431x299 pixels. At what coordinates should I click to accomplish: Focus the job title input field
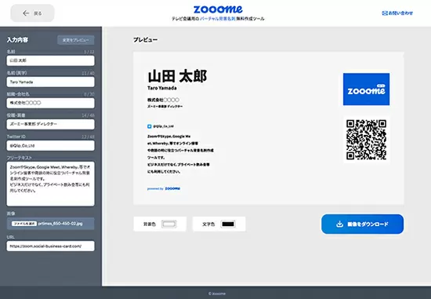pyautogui.click(x=51, y=124)
